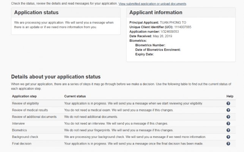The height and width of the screenshot is (152, 244).
Task: Click the Details about your application status heading
Action: 56,77
